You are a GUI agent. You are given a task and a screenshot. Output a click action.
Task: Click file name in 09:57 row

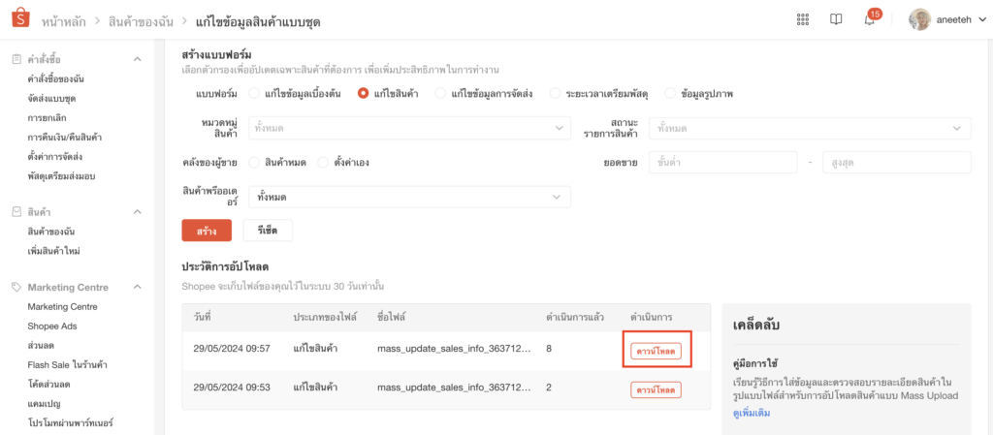(x=452, y=349)
